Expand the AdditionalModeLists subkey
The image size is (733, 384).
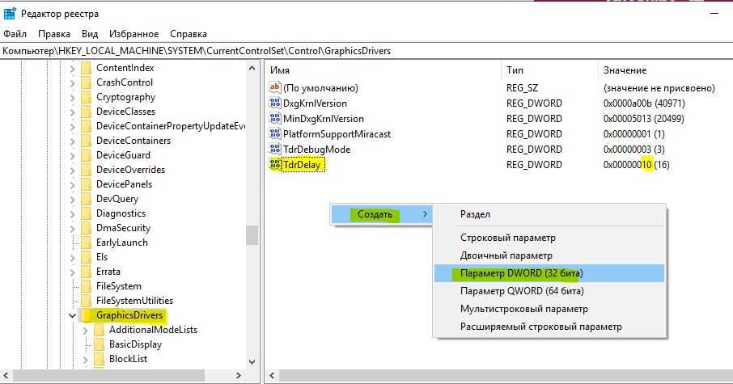[x=85, y=330]
